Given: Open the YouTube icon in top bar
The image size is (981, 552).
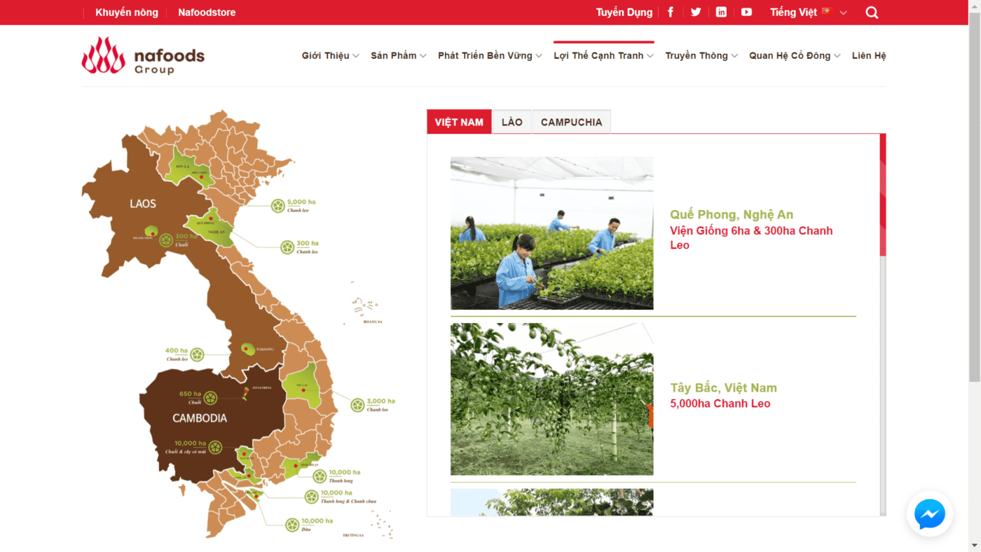Looking at the screenshot, I should coord(747,12).
